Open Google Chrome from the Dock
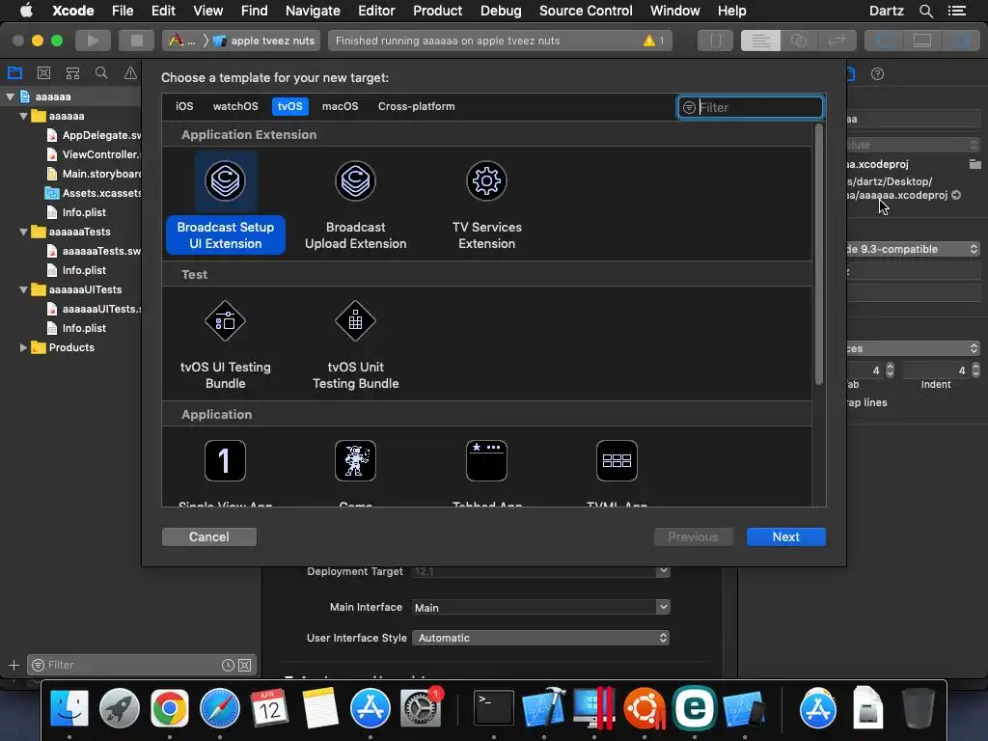The height and width of the screenshot is (741, 988). tap(170, 708)
